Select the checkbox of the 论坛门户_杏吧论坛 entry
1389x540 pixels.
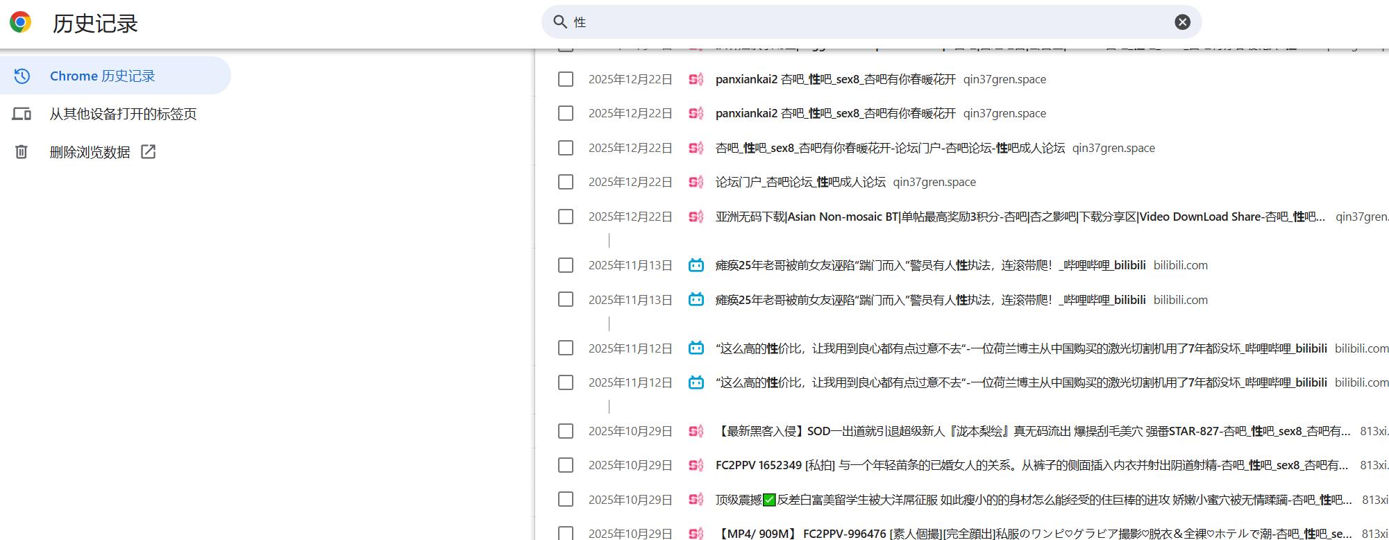[566, 182]
